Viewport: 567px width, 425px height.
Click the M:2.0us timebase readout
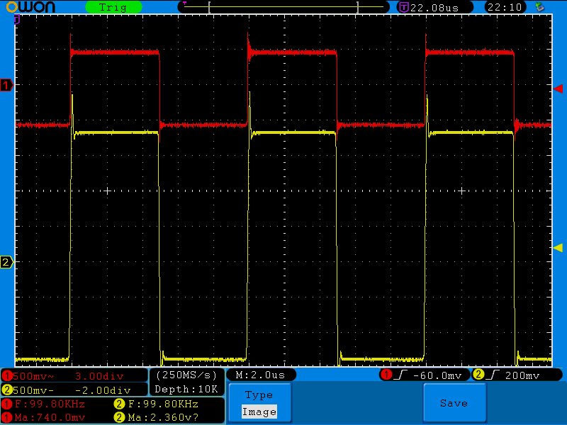(260, 375)
